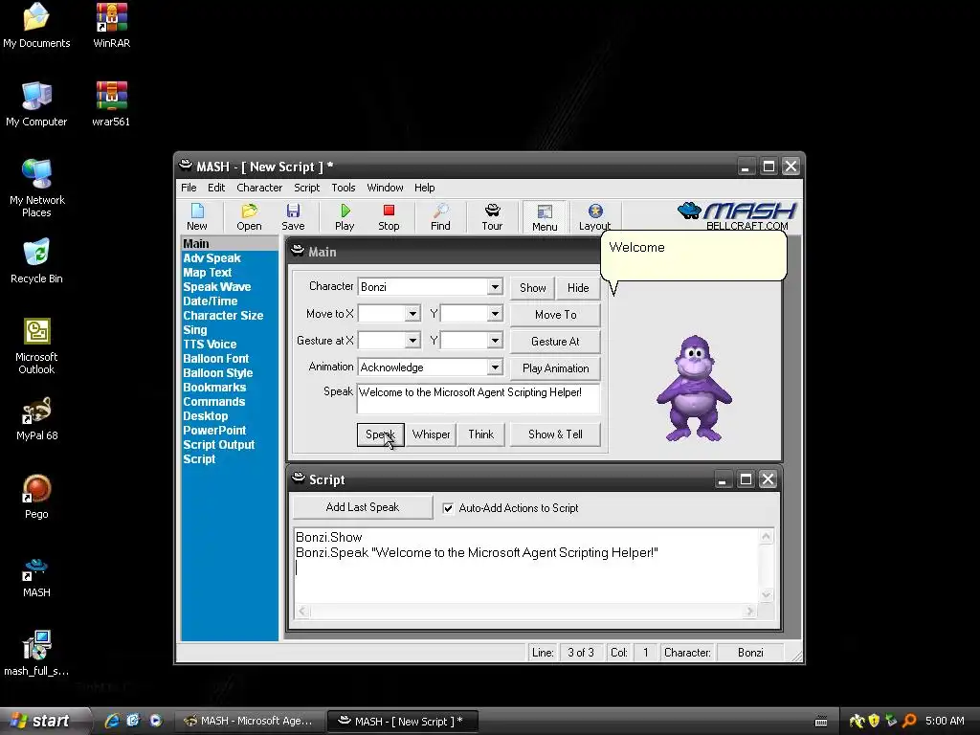
Task: Open the Character menu
Action: 259,188
